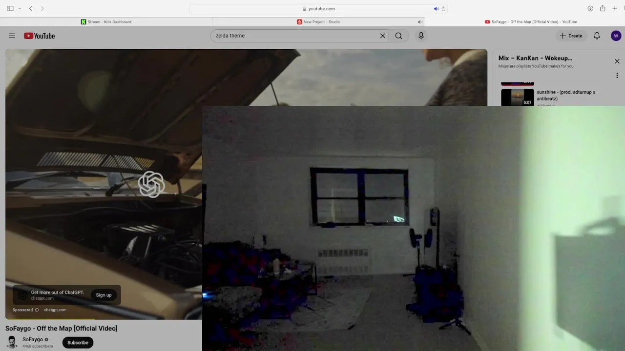Go back in Safari history
Image resolution: width=625 pixels, height=351 pixels.
point(30,8)
